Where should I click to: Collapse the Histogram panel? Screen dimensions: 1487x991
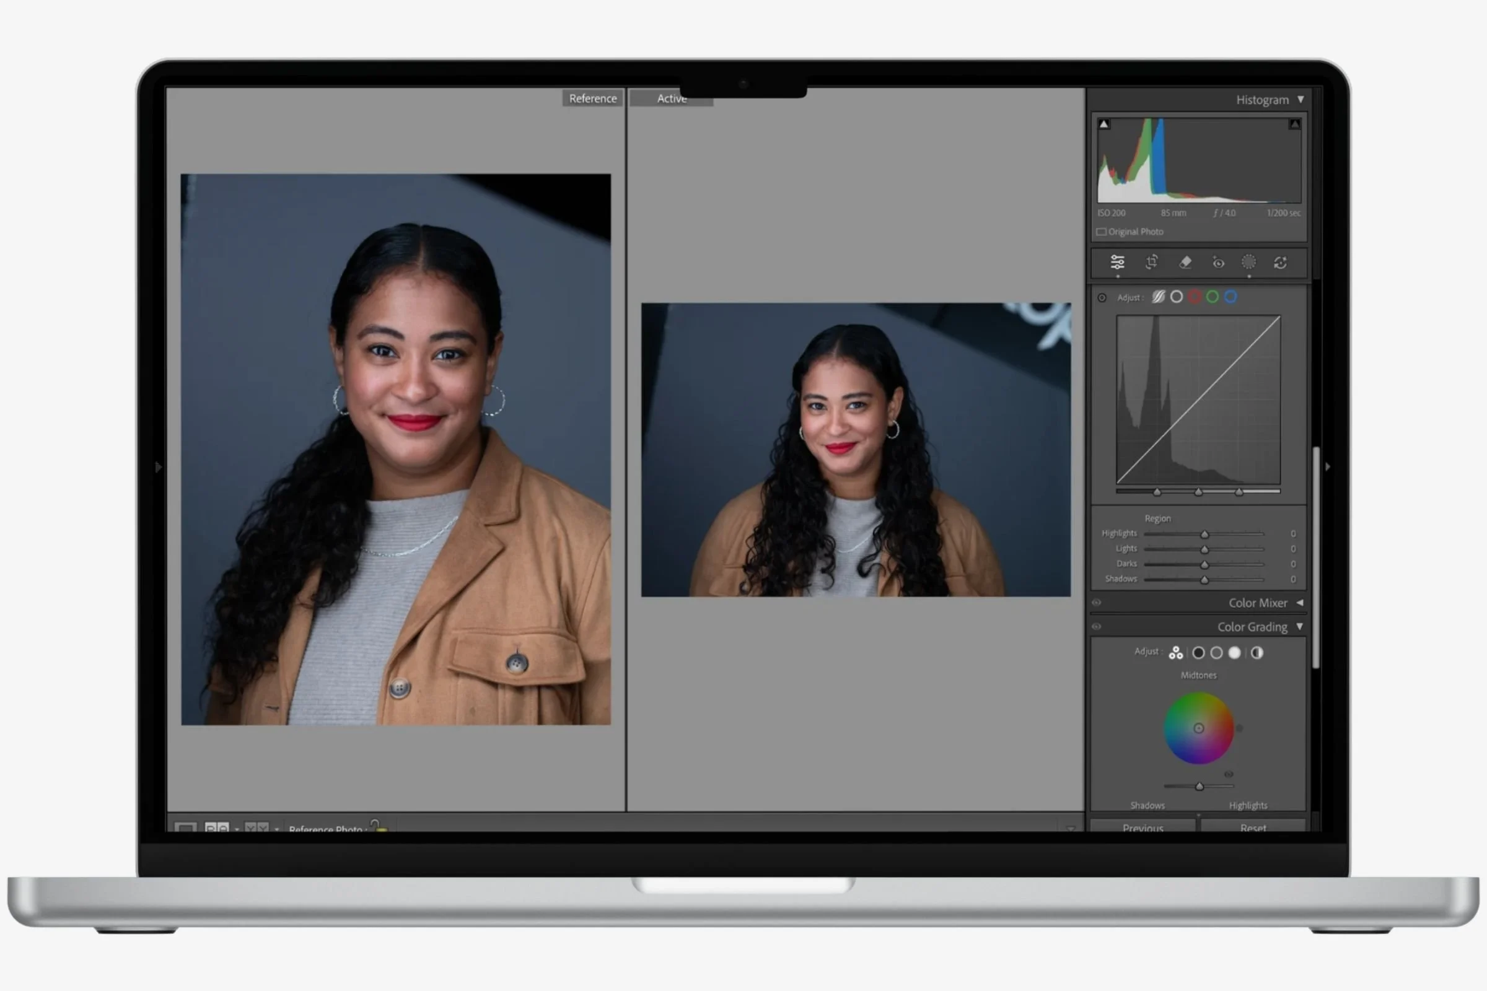1301,99
